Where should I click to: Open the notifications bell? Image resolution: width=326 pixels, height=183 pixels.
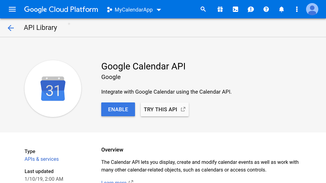pyautogui.click(x=282, y=9)
